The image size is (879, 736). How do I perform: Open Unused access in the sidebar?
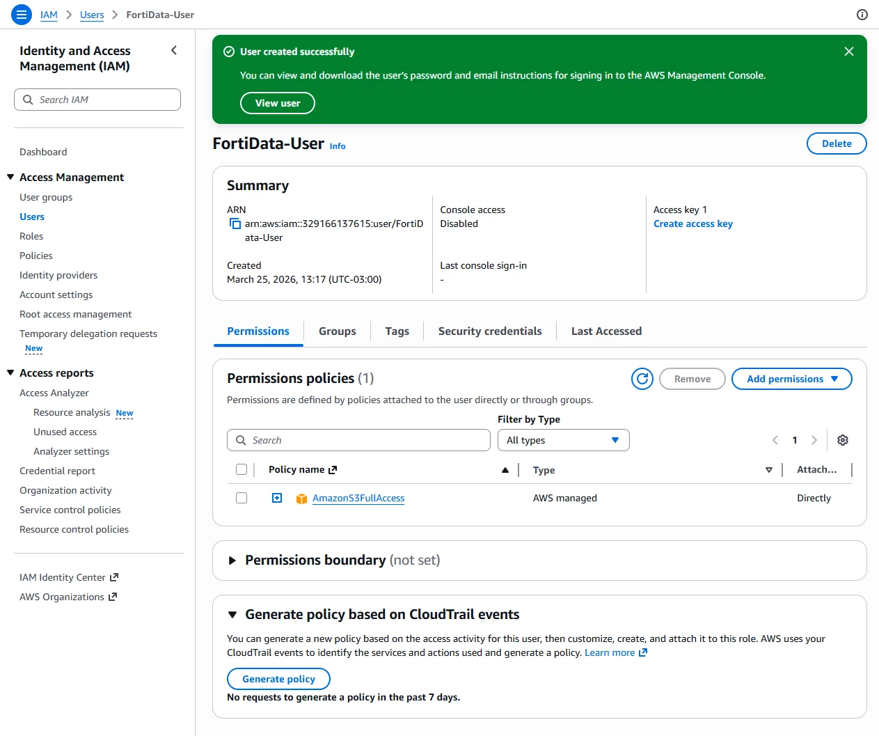(65, 432)
